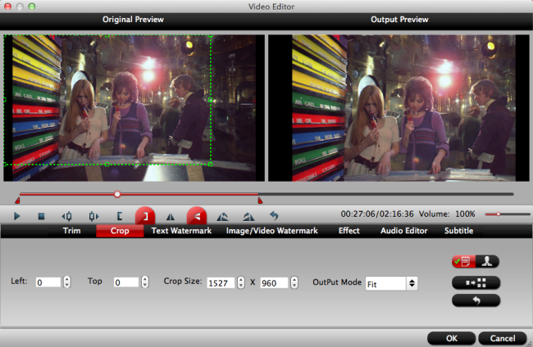Open Image/Video Watermark tab
This screenshot has width=533, height=347.
click(x=272, y=231)
